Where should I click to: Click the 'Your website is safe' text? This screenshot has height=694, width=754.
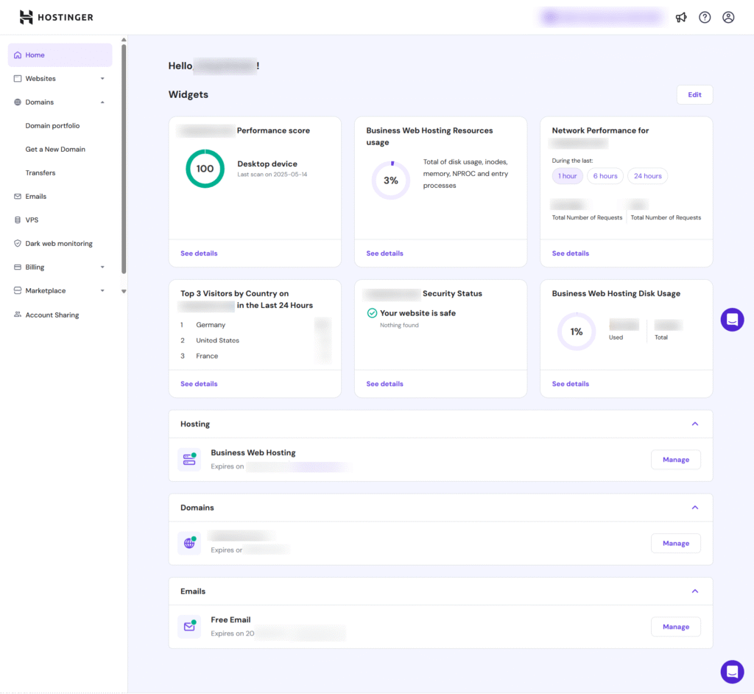(x=418, y=313)
